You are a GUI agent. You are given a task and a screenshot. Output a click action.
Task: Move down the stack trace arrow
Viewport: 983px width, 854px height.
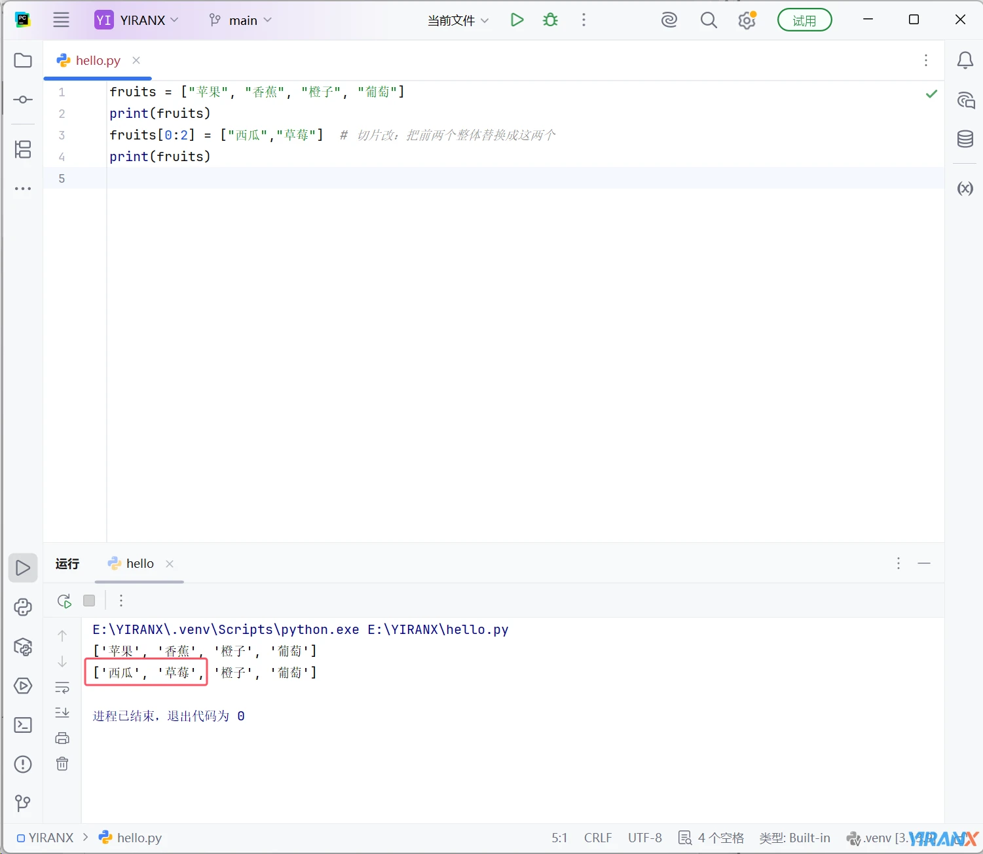point(62,661)
